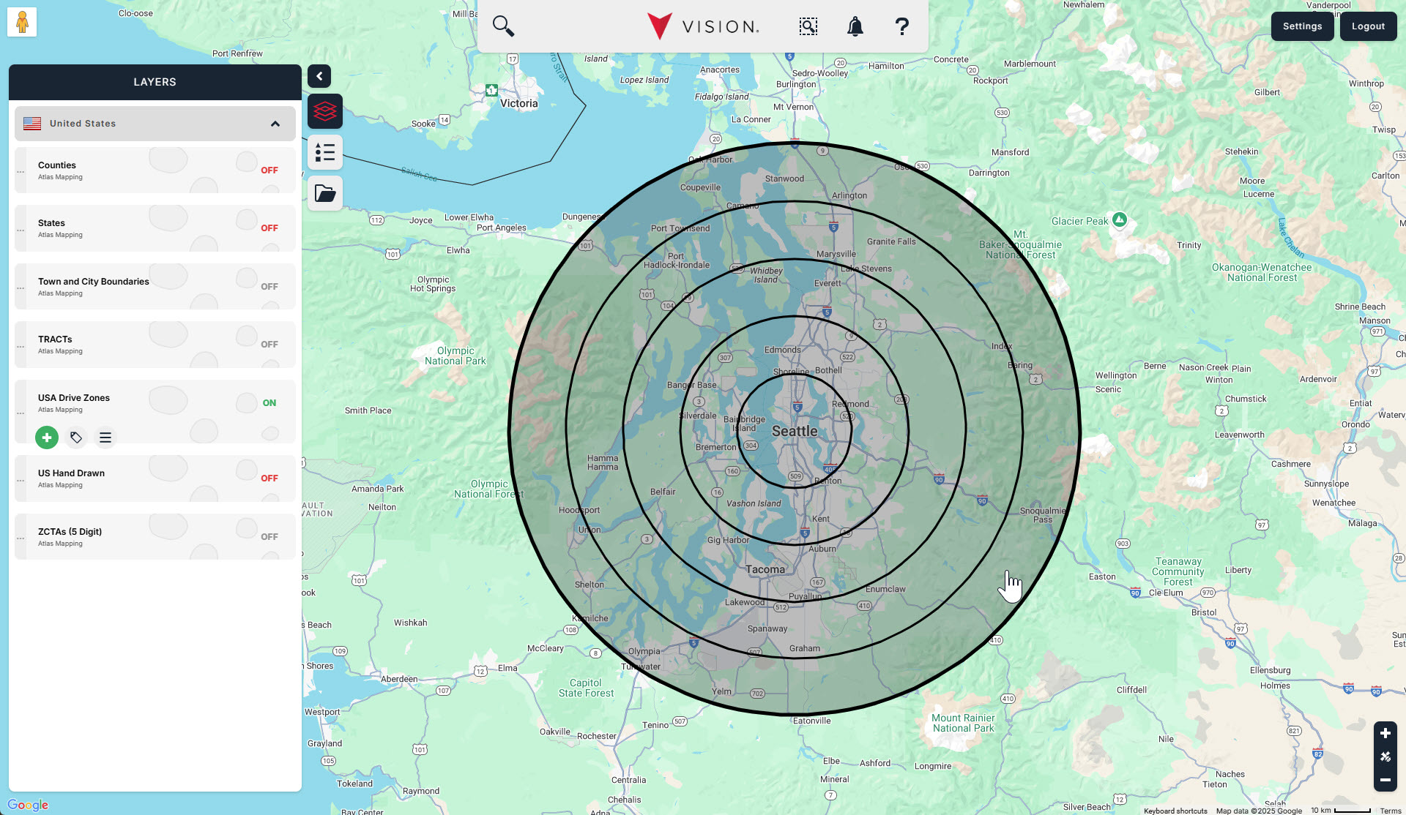Zoom out using the map minus button
1406x815 pixels.
tap(1385, 780)
